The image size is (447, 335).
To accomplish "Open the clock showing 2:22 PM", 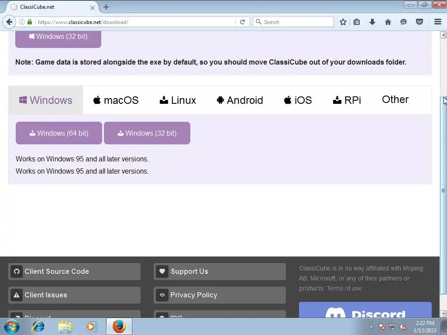I will click(x=425, y=327).
